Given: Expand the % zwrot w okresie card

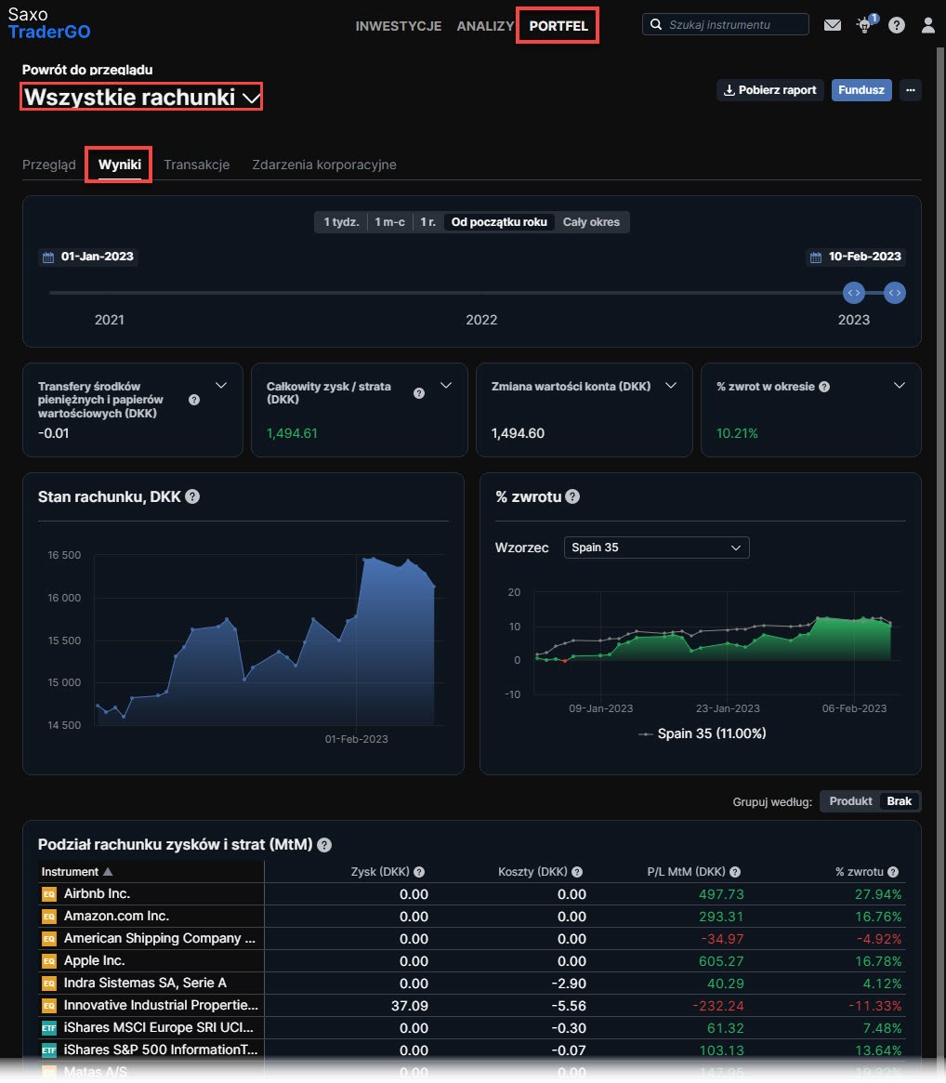Looking at the screenshot, I should pyautogui.click(x=899, y=386).
